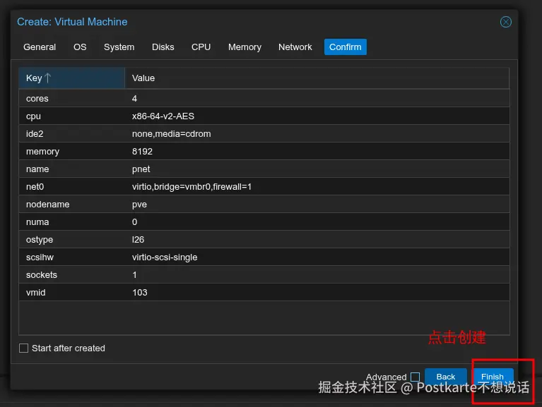The width and height of the screenshot is (542, 407).
Task: Select the cores row key
Action: pos(37,99)
